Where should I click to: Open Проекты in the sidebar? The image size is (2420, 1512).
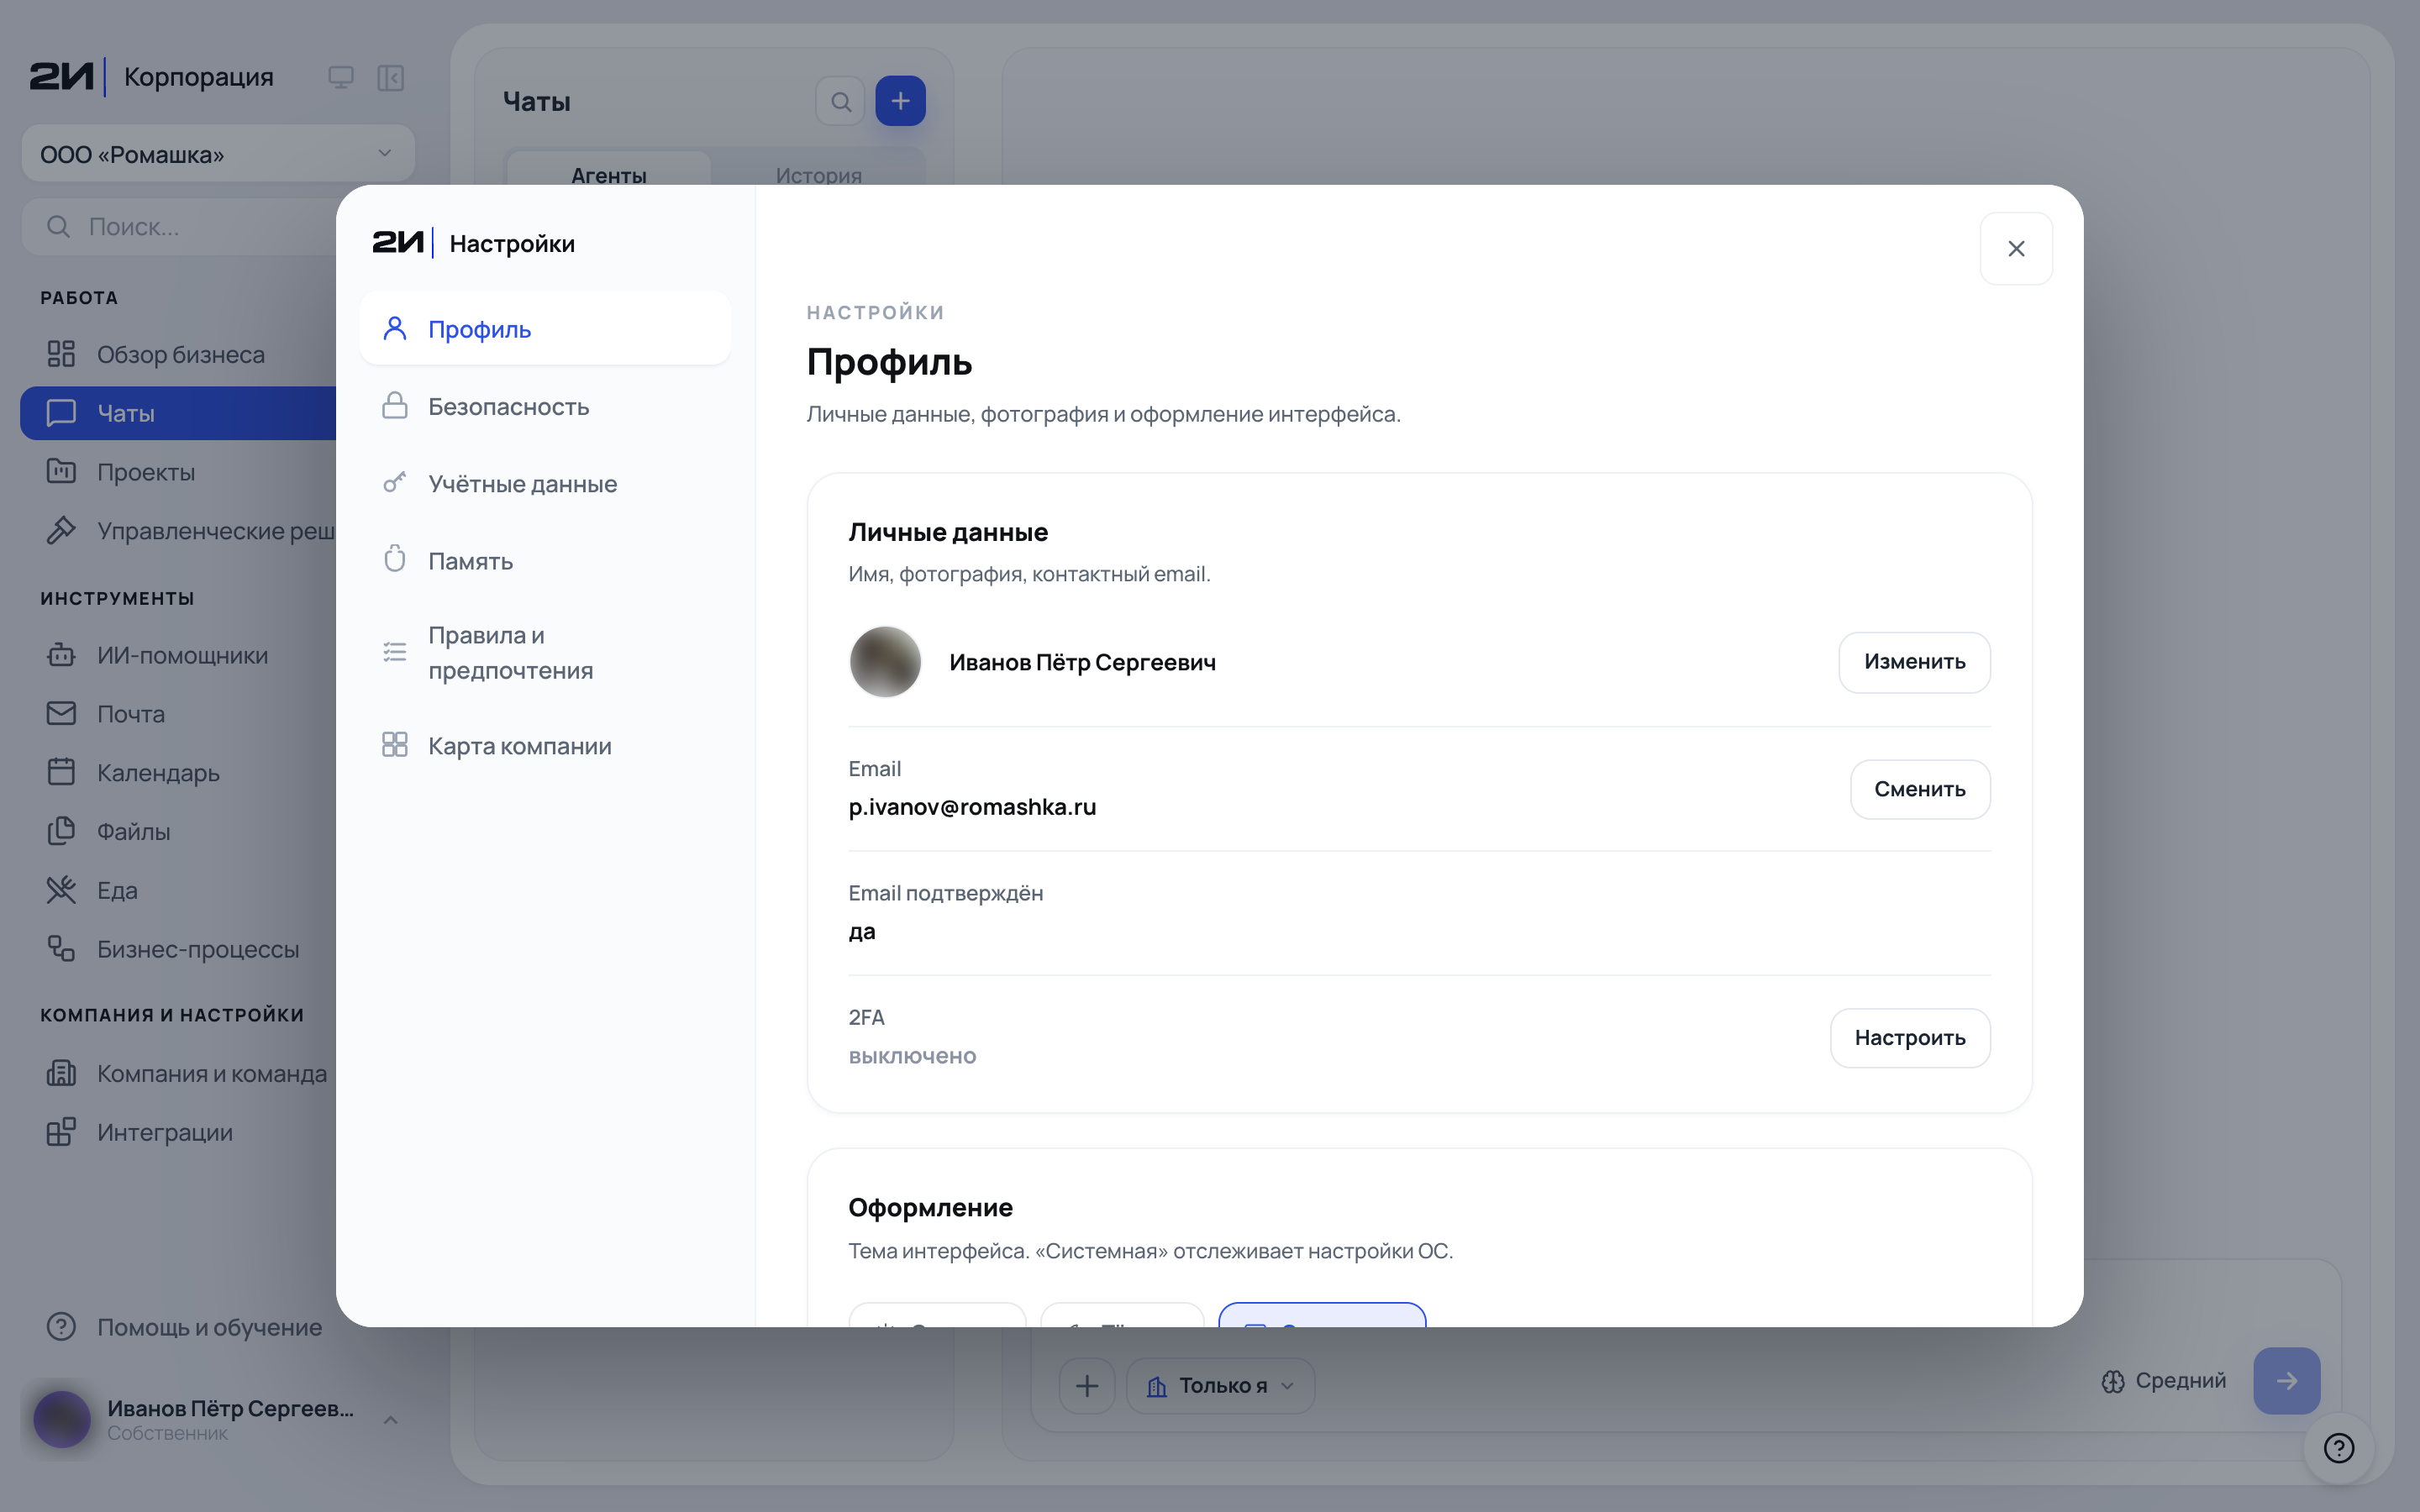coord(180,472)
